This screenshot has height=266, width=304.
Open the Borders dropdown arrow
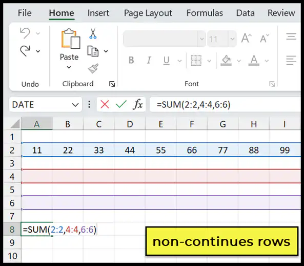click(209, 61)
